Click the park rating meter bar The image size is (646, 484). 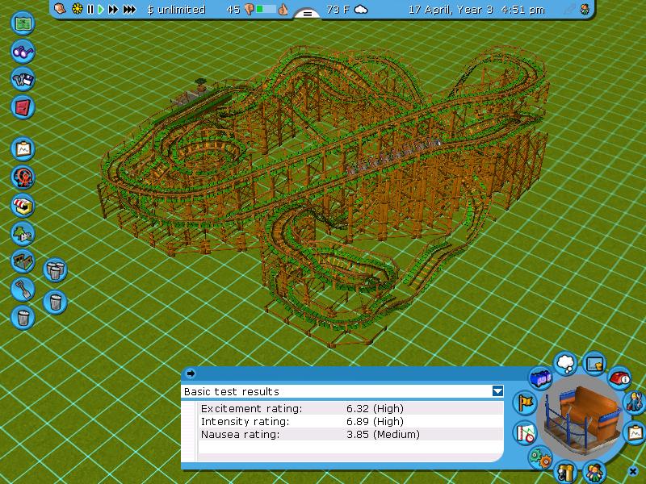[x=266, y=9]
